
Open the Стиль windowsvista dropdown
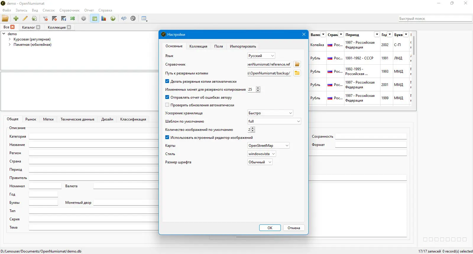tap(262, 154)
